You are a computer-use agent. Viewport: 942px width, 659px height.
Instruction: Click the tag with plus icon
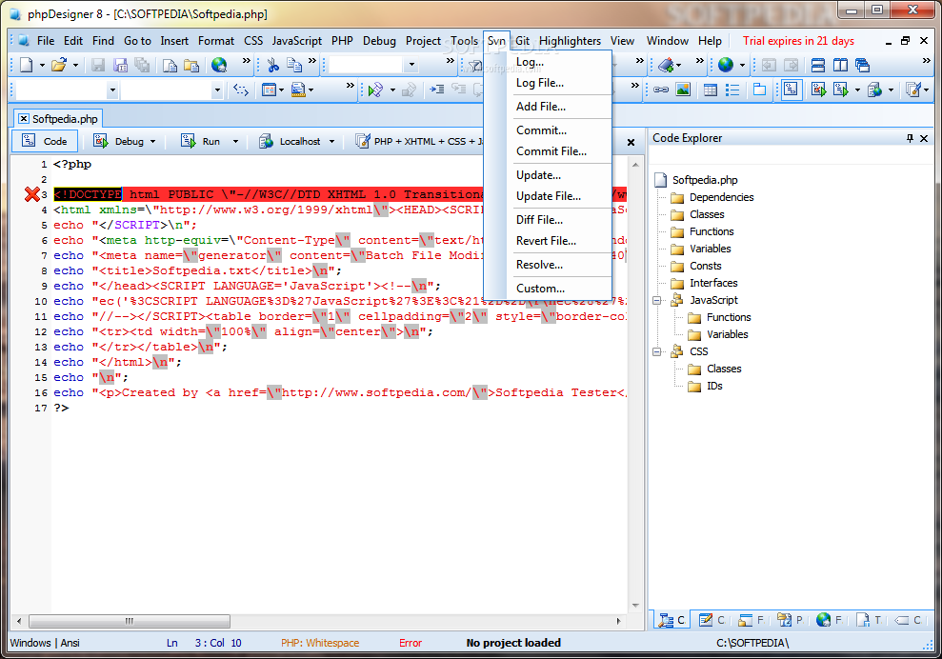(665, 65)
